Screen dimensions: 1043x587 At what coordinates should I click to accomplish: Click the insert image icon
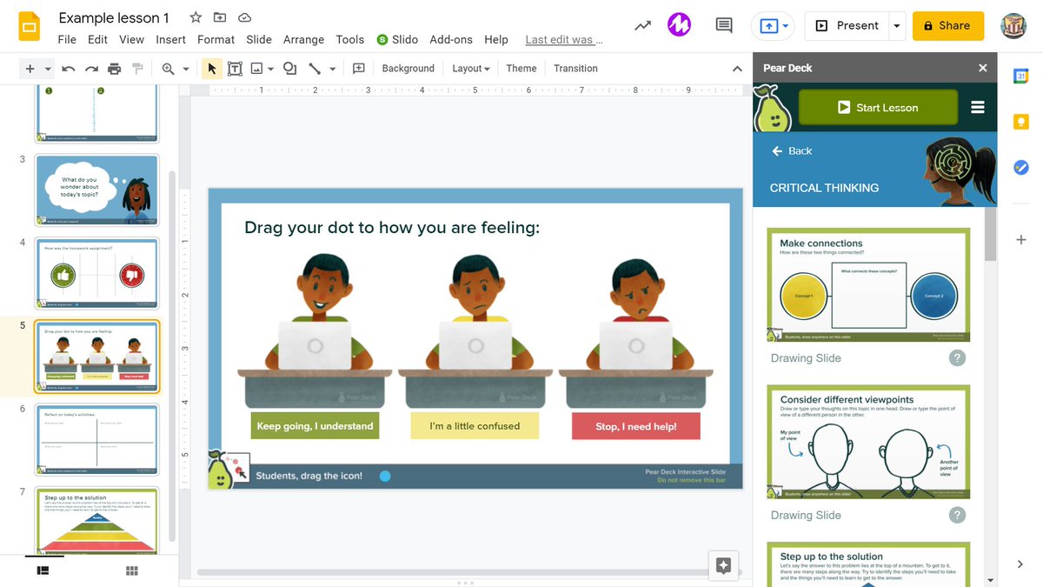point(256,69)
